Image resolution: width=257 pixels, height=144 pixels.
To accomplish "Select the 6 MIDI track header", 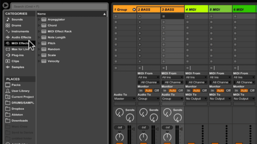I will (x=244, y=9).
